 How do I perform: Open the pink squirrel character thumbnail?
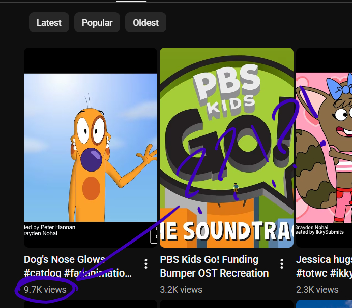(x=324, y=147)
